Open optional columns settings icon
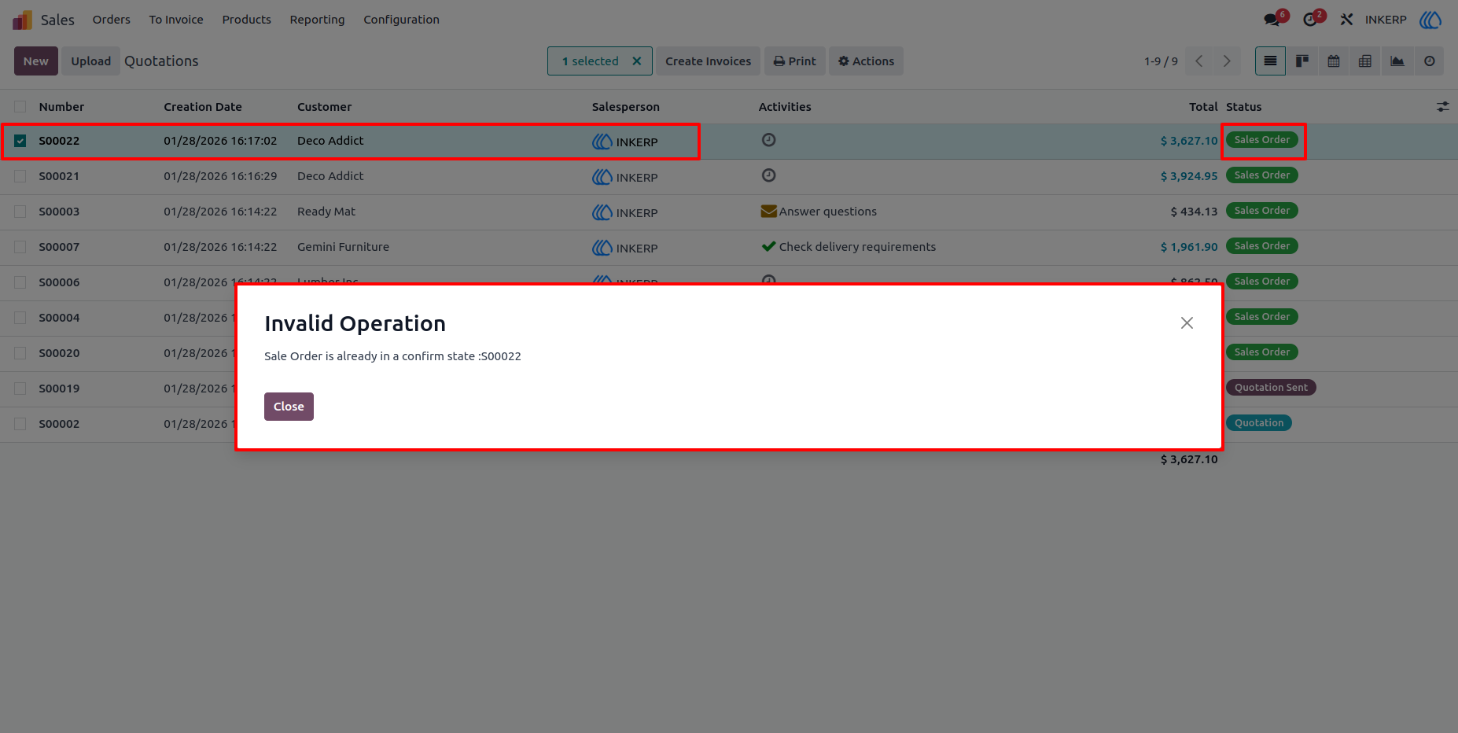Viewport: 1458px width, 733px height. coord(1442,107)
